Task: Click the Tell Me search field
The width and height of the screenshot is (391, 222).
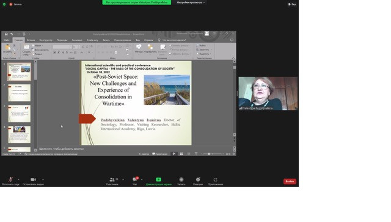Action: [172, 40]
